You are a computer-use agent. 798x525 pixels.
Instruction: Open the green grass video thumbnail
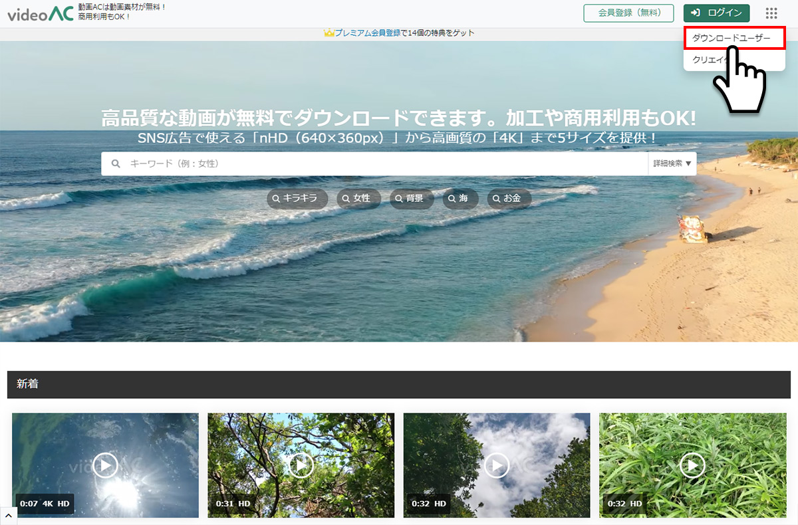tap(692, 465)
